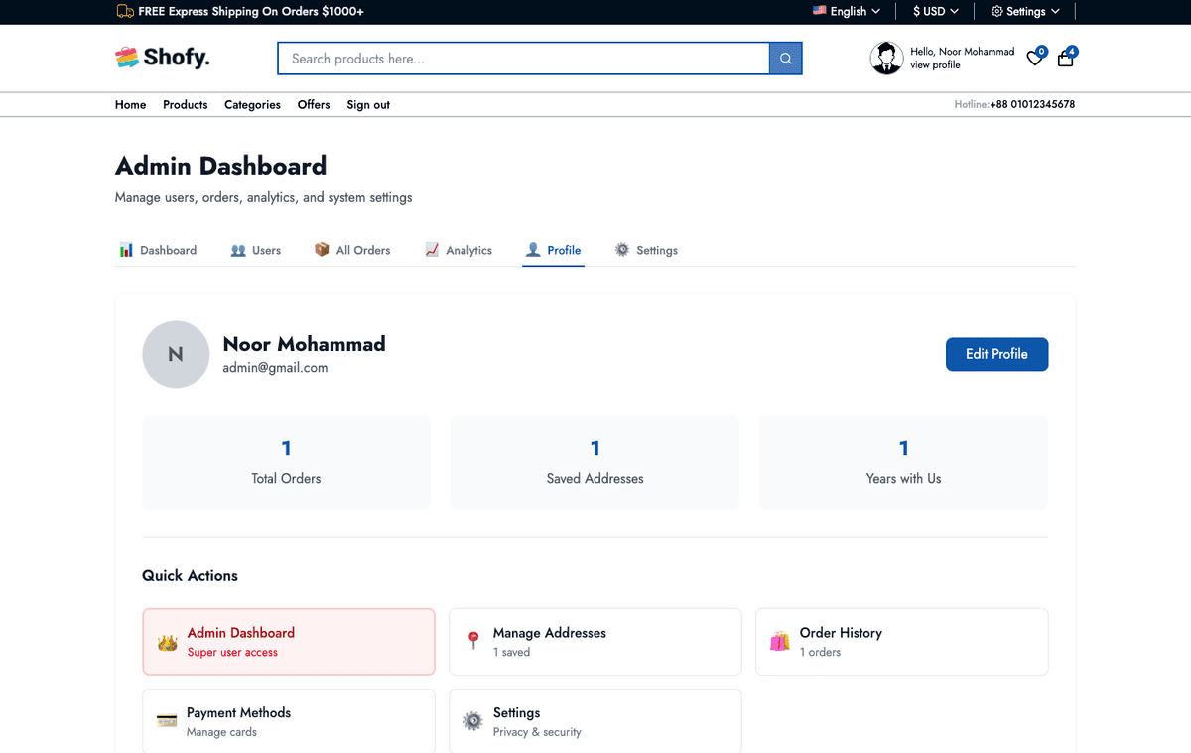Click the search products input field
The image size is (1191, 753).
click(523, 59)
